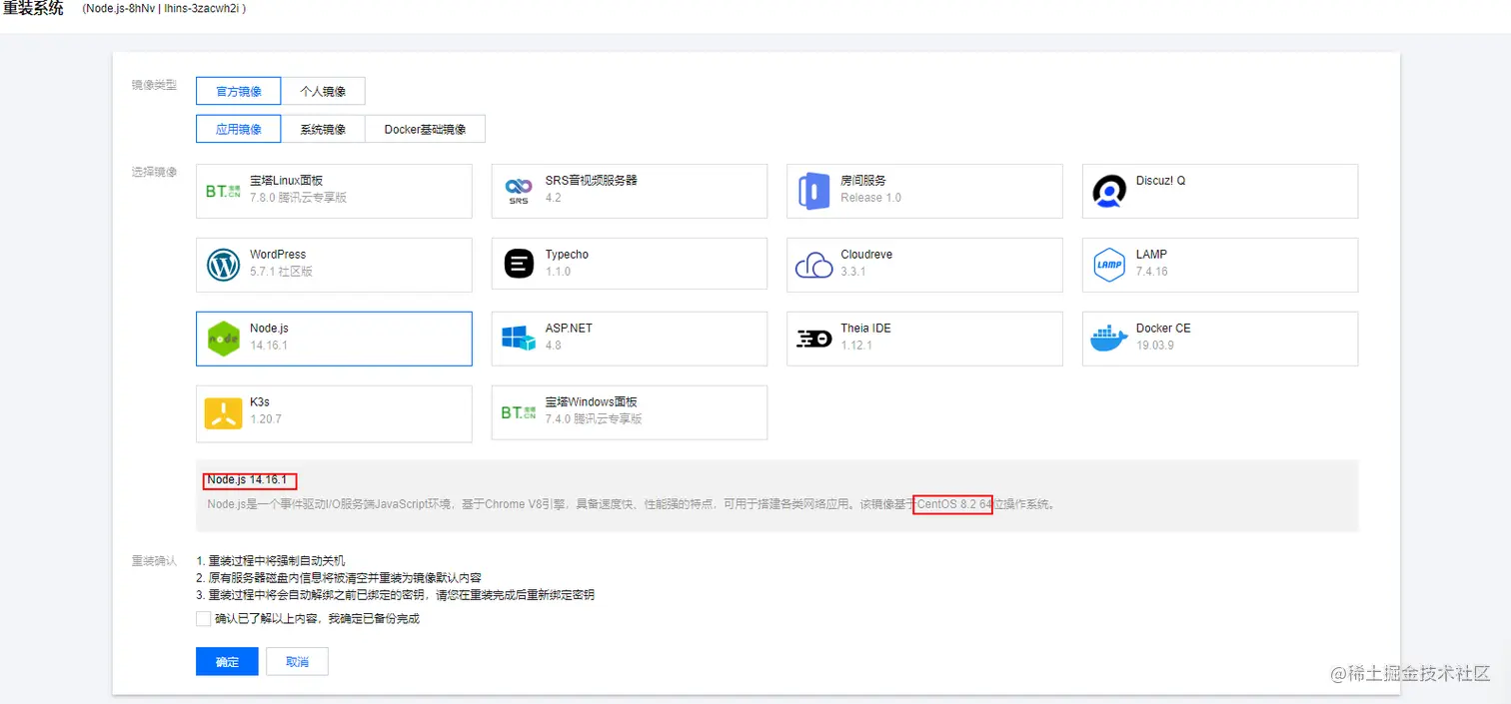Choose the 房间服务 Release 1.0 image title

pyautogui.click(x=863, y=181)
